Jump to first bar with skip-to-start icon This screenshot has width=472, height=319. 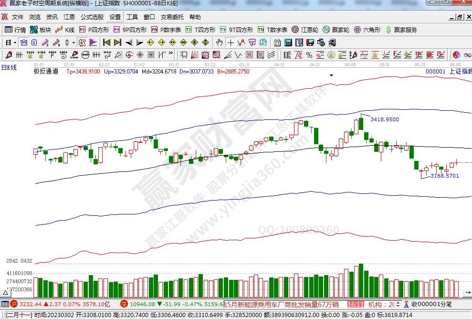point(106,42)
